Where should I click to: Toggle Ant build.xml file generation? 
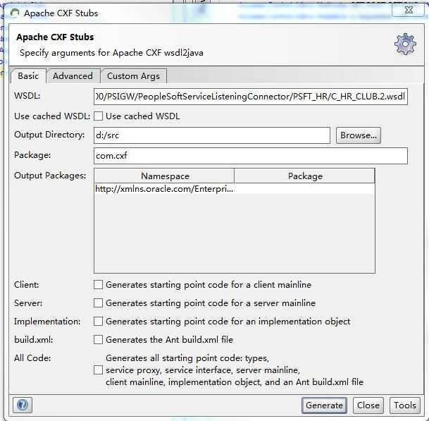(x=98, y=340)
